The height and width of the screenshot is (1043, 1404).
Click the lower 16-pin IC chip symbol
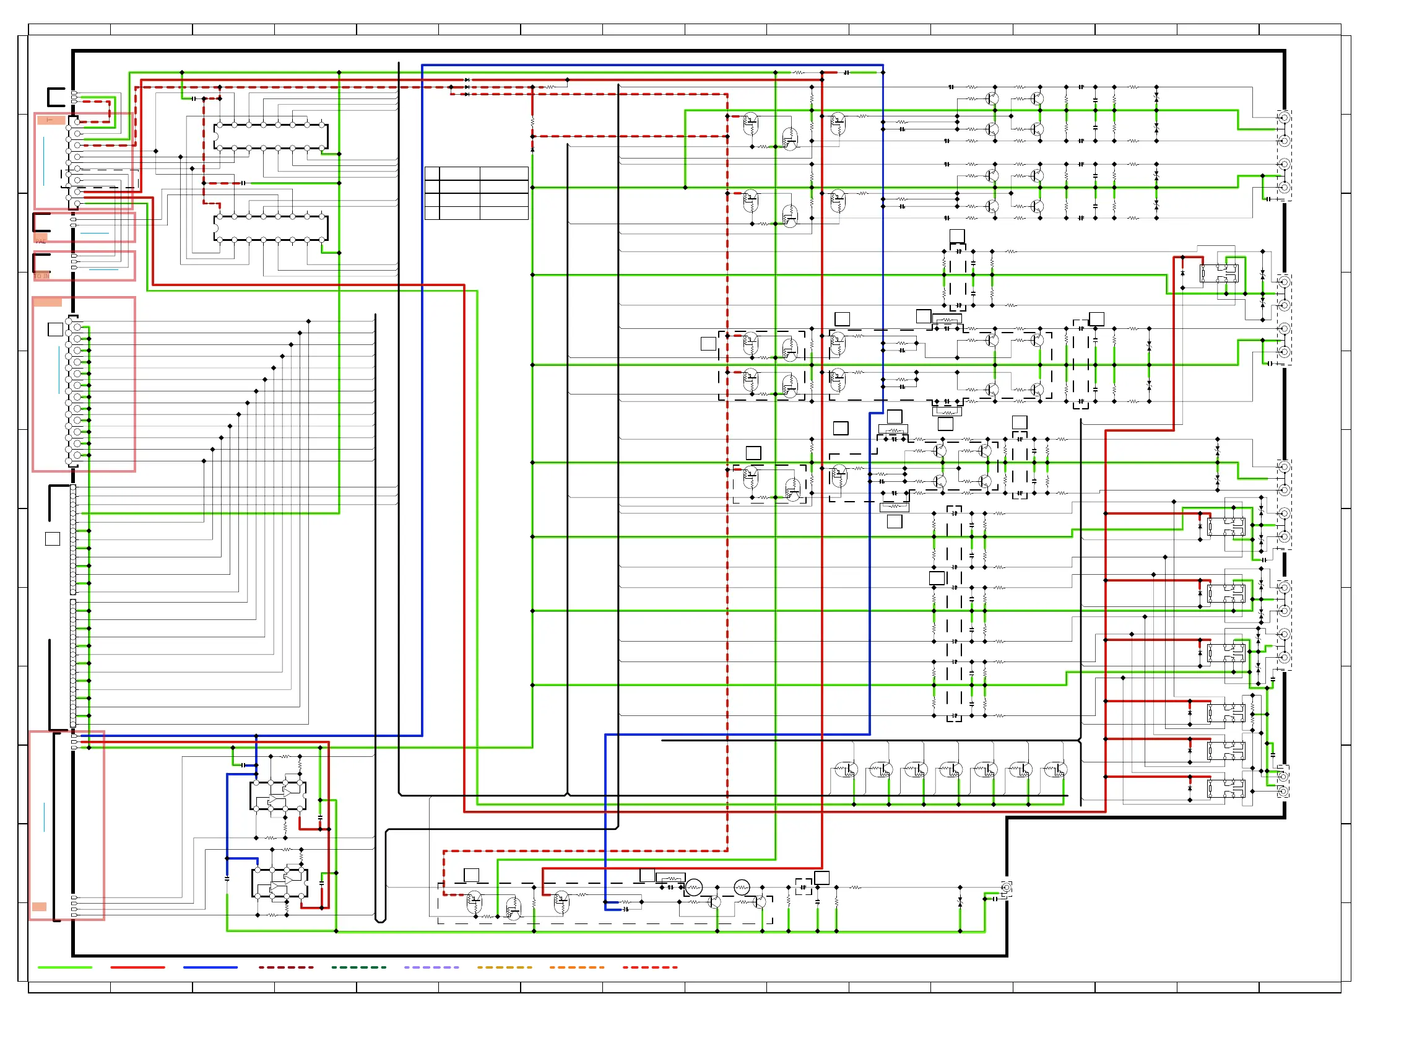(x=271, y=228)
